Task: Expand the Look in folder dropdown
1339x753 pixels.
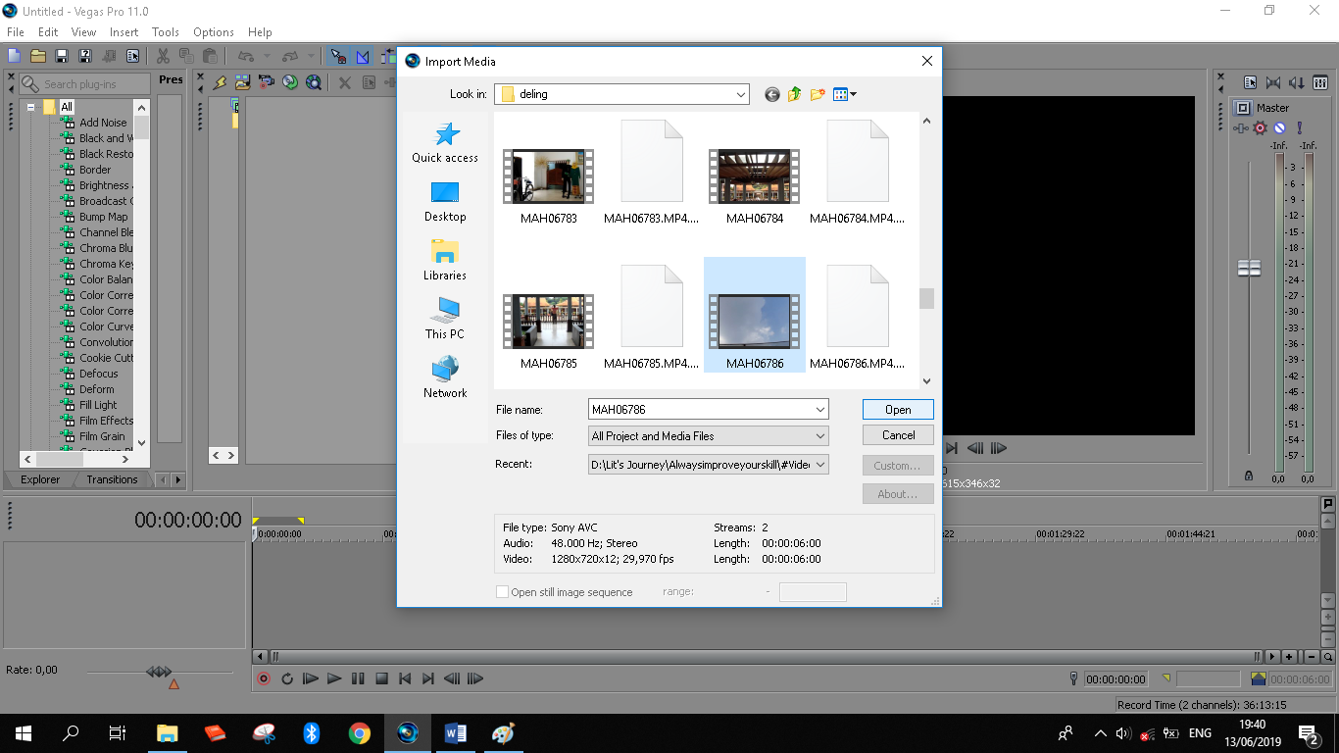Action: coord(740,94)
